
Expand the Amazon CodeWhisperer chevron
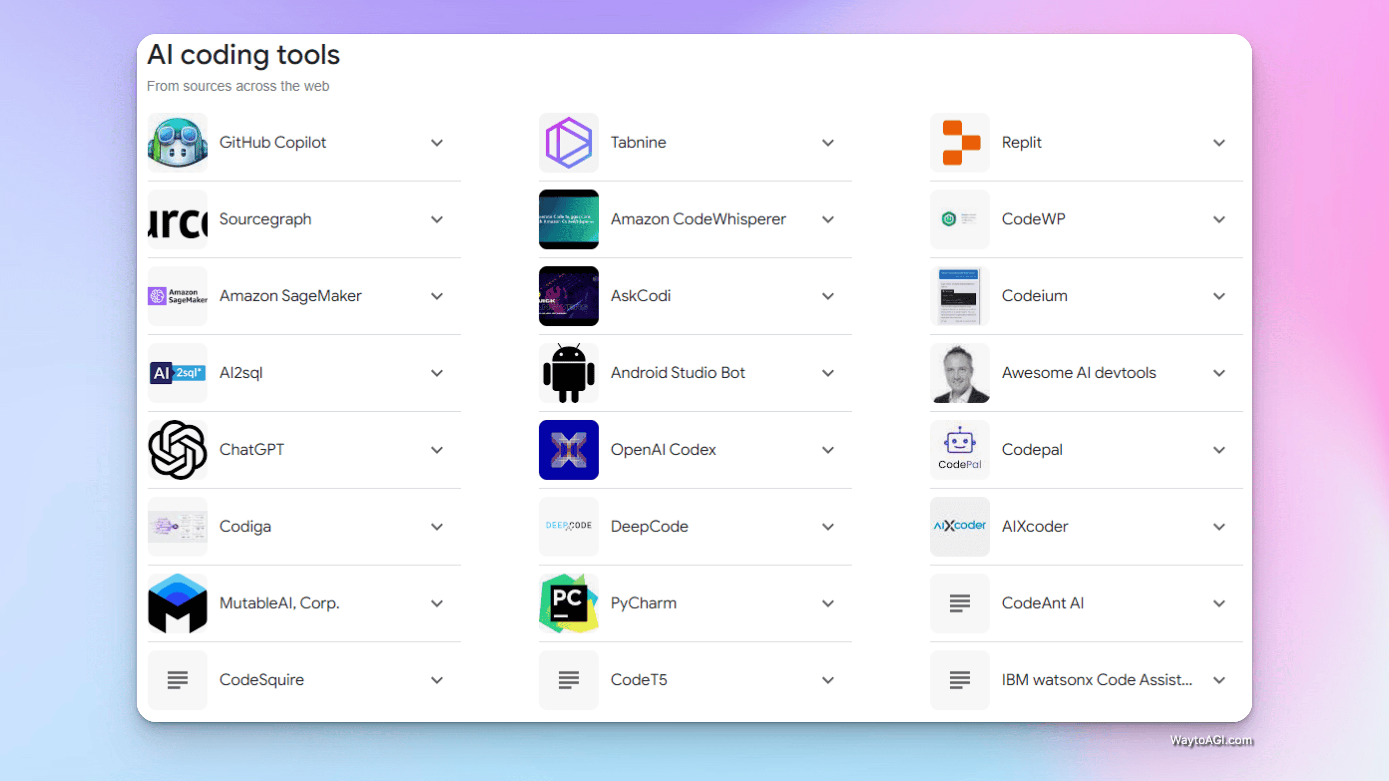(x=828, y=219)
